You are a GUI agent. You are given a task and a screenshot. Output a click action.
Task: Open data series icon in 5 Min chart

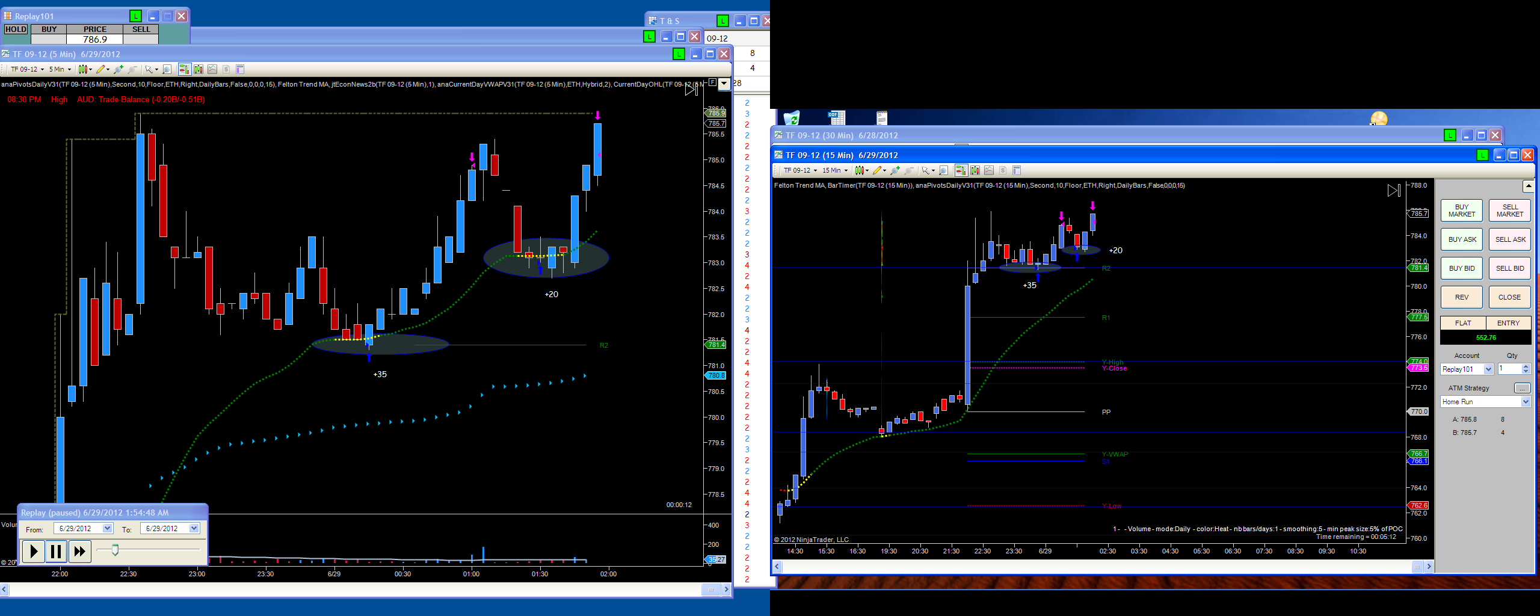199,69
